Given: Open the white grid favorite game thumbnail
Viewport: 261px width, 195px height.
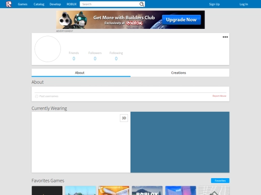Looking at the screenshot, I should (214, 190).
